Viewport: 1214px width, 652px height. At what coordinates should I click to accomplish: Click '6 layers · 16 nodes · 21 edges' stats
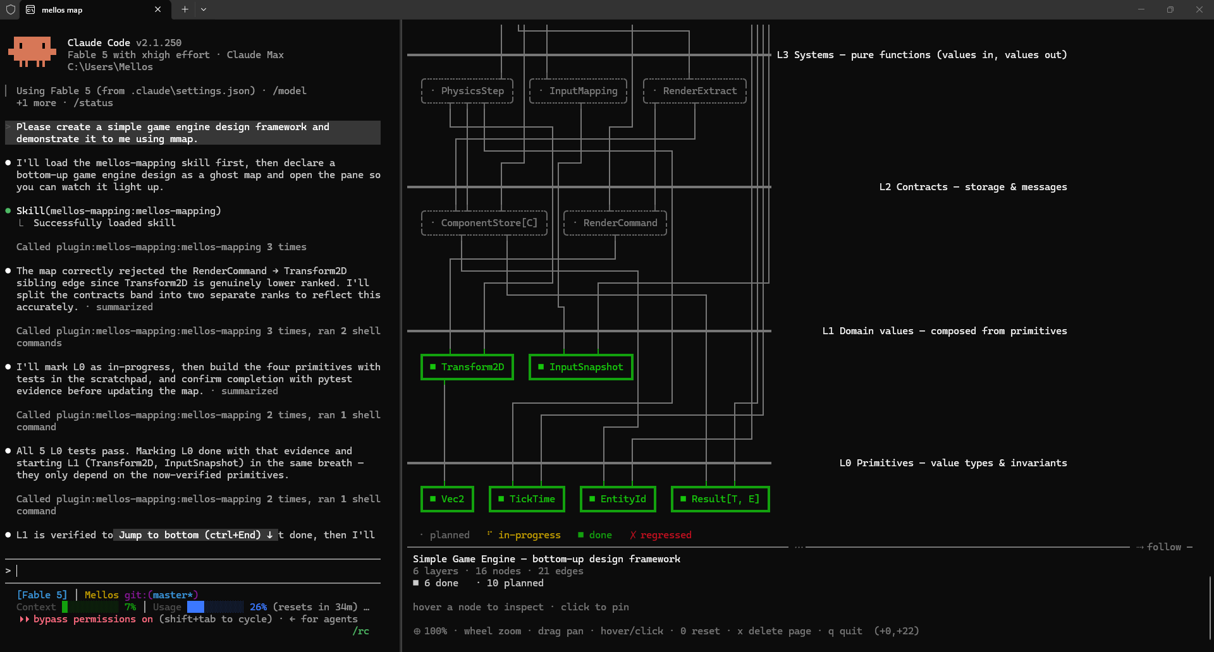point(498,571)
